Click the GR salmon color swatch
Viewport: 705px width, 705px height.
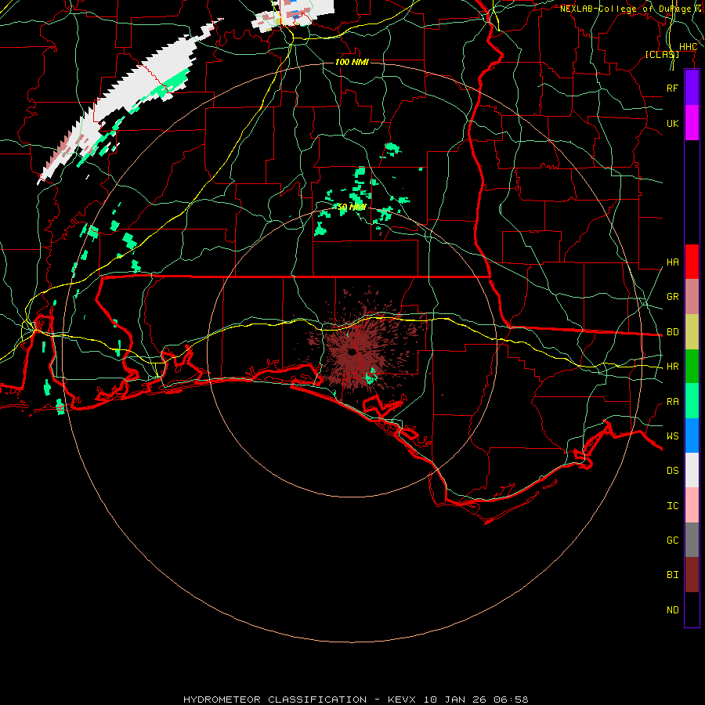tap(692, 297)
